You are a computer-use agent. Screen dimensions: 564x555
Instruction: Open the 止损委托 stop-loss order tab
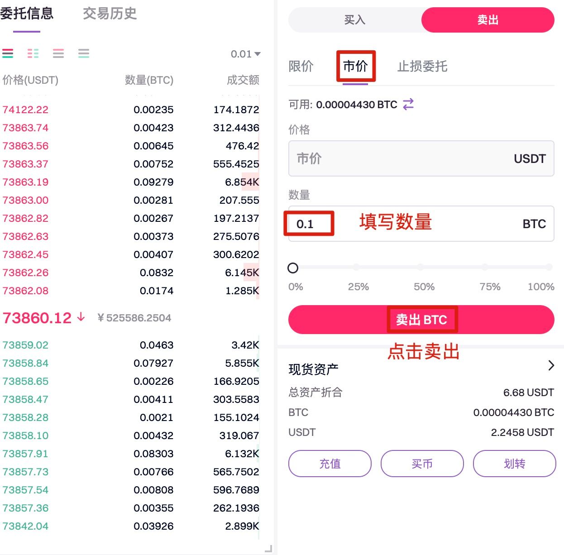tap(422, 67)
